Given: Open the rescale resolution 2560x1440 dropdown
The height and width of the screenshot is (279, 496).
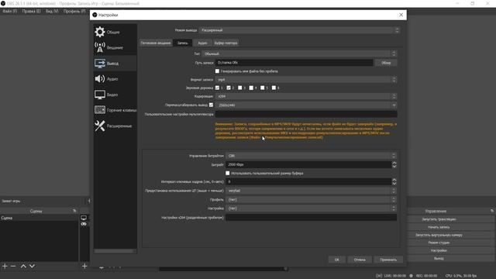Looking at the screenshot, I should (306, 105).
